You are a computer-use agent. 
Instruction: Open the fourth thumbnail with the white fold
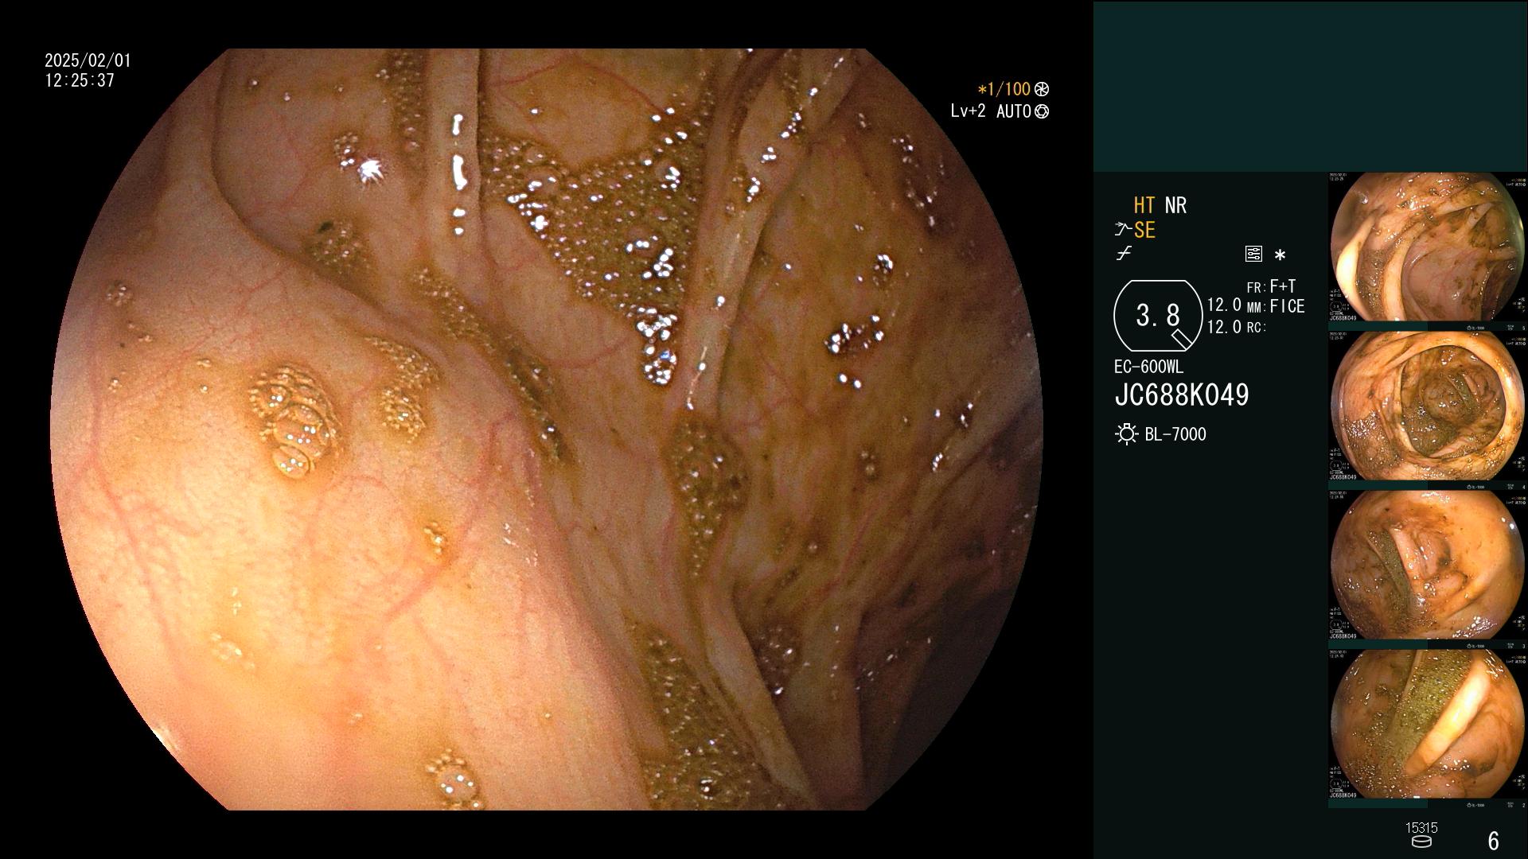[x=1428, y=724]
